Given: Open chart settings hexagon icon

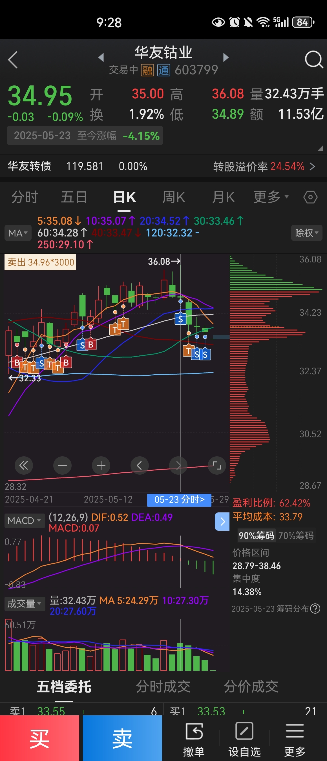Looking at the screenshot, I should pyautogui.click(x=310, y=197).
